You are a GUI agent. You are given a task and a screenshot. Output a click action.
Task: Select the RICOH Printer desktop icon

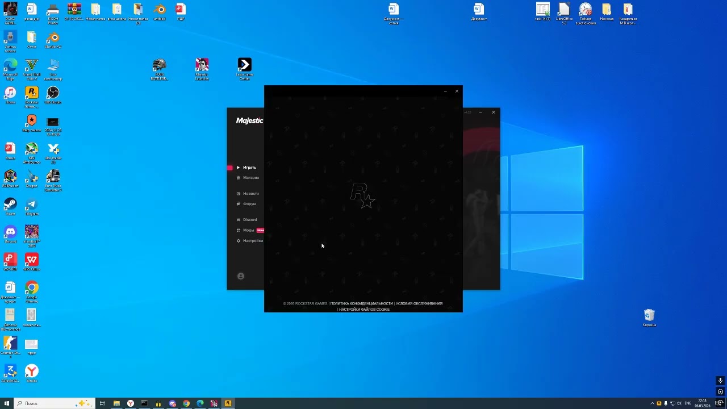tap(53, 14)
